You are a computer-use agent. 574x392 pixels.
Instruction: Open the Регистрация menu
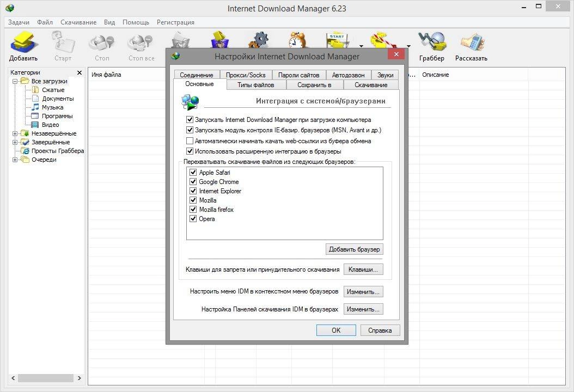point(175,22)
